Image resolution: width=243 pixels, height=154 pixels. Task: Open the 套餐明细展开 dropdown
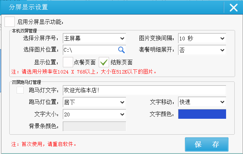[202, 50]
